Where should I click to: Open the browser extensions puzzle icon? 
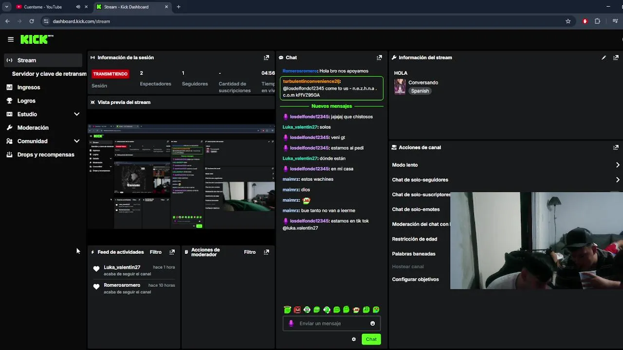[597, 21]
